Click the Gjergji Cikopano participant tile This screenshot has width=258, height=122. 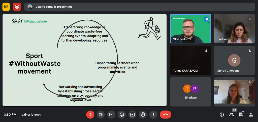[x=234, y=60]
